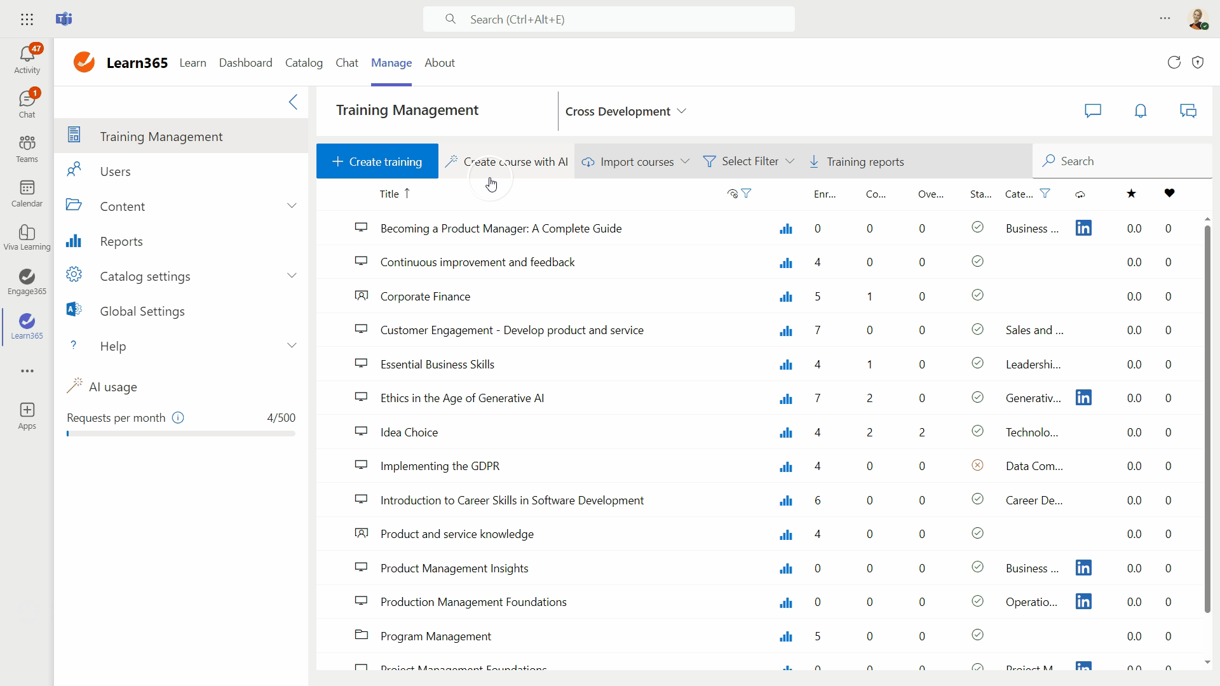Toggle status check for Essential Business Skills
The width and height of the screenshot is (1220, 686).
[x=978, y=363]
